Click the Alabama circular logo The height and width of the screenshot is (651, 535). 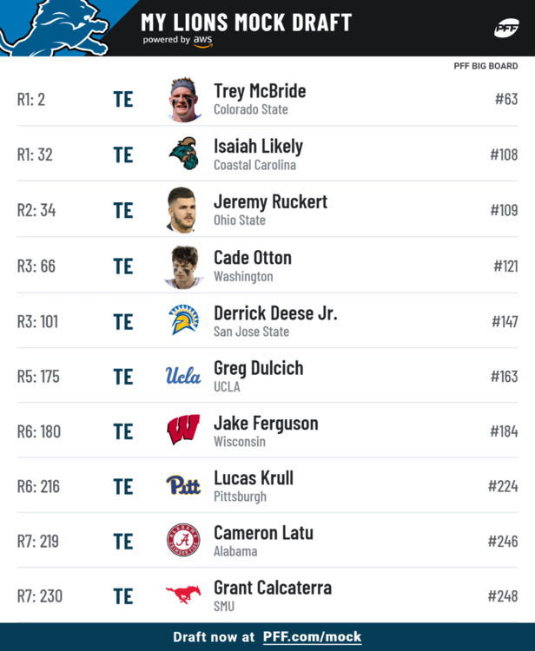(x=183, y=540)
